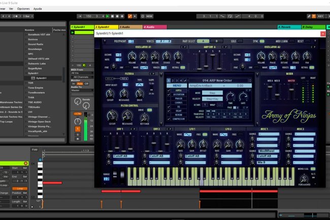The image size is (330, 220).
Task: Enable the PHASER effect checkbox
Action: point(169,98)
